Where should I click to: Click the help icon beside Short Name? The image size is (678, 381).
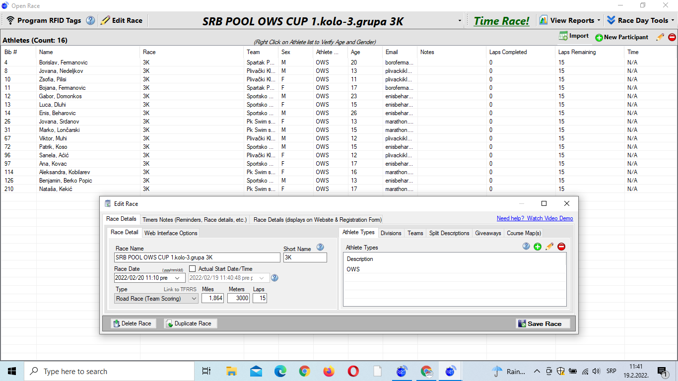[x=320, y=247]
